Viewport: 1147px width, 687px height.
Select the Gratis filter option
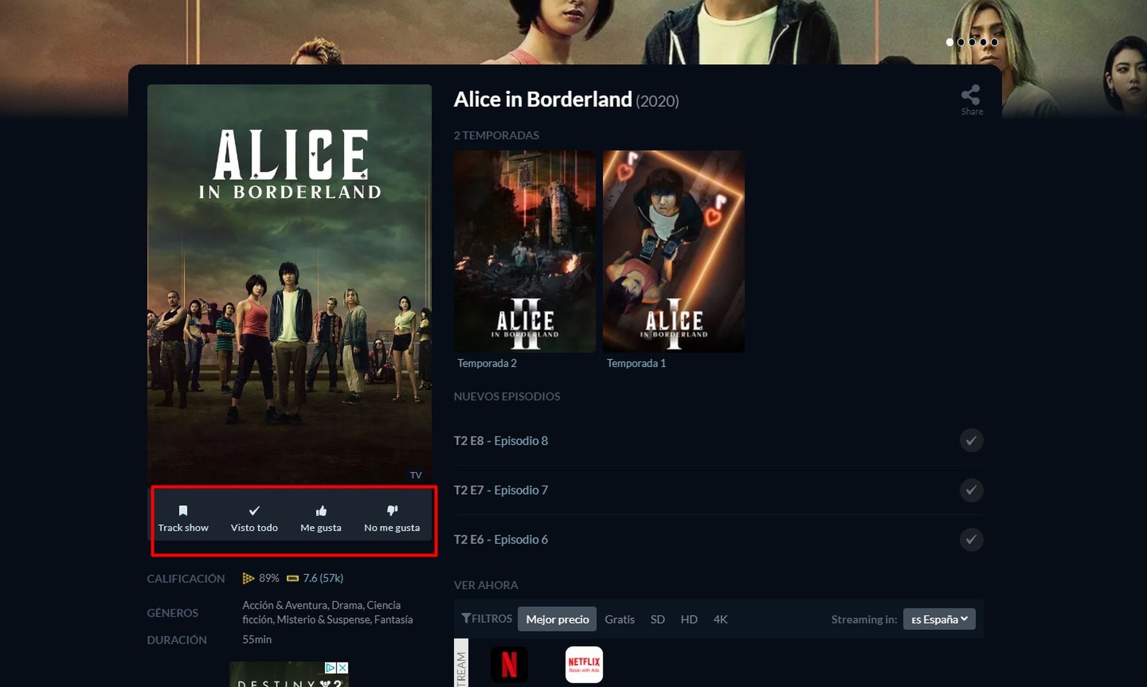(x=619, y=618)
